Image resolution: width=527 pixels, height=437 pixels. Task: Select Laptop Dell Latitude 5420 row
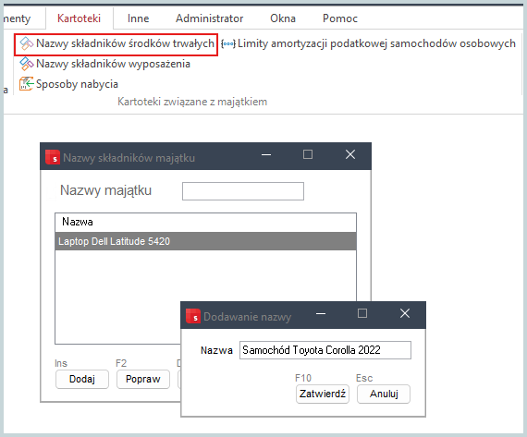click(x=205, y=241)
